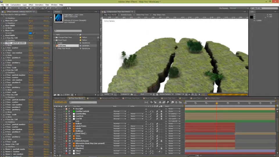
Task: Select the Labels Points layer
Action: tap(81, 126)
